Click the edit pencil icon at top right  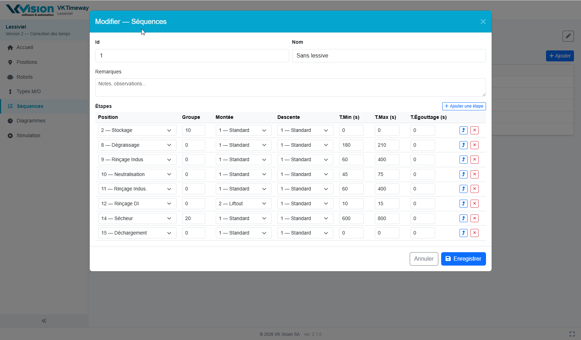coord(568,36)
